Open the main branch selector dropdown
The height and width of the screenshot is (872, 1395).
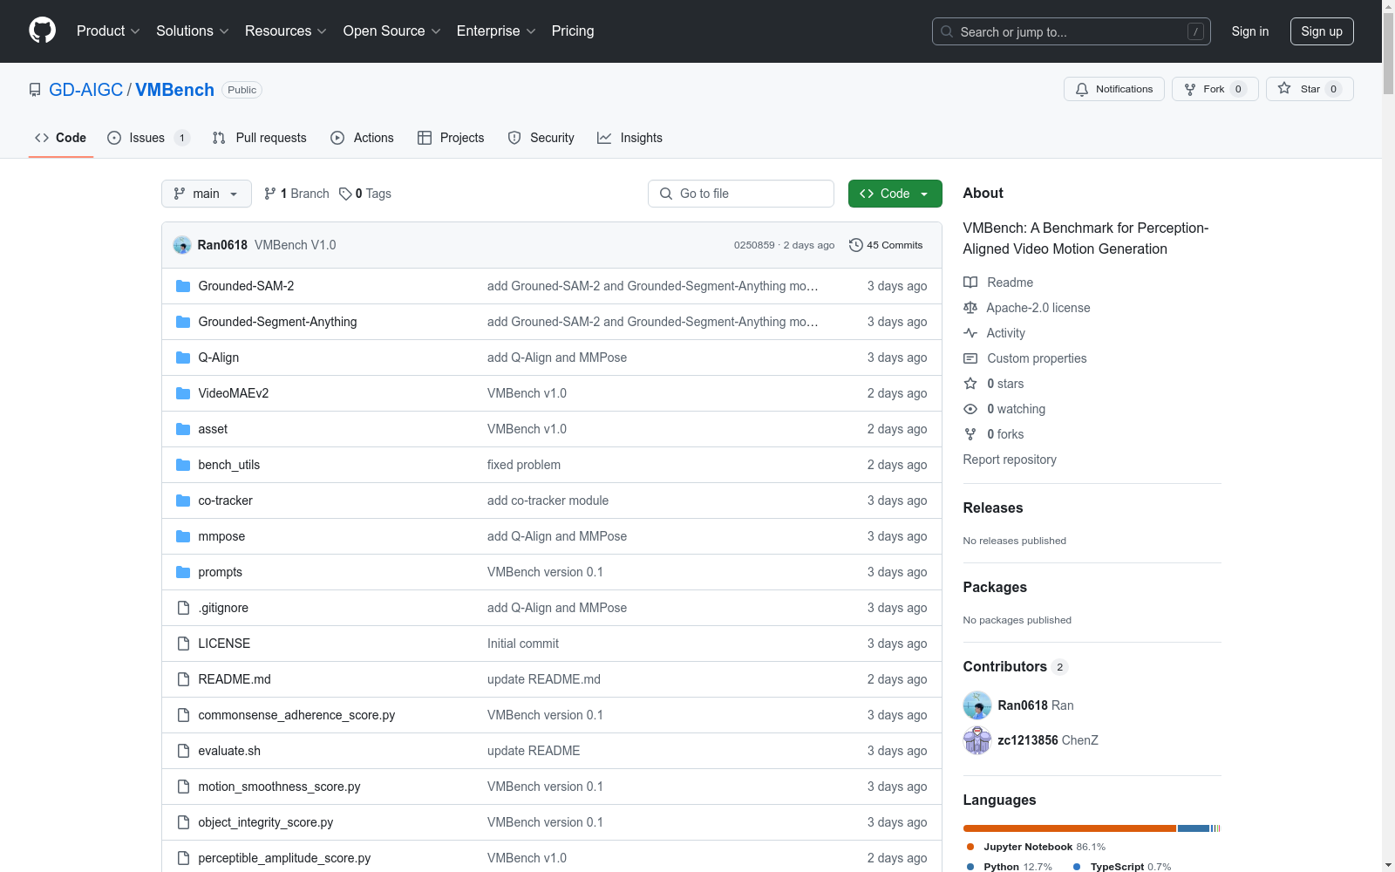point(207,194)
